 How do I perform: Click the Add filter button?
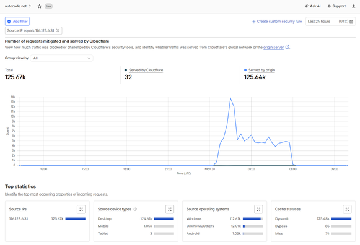(17, 21)
